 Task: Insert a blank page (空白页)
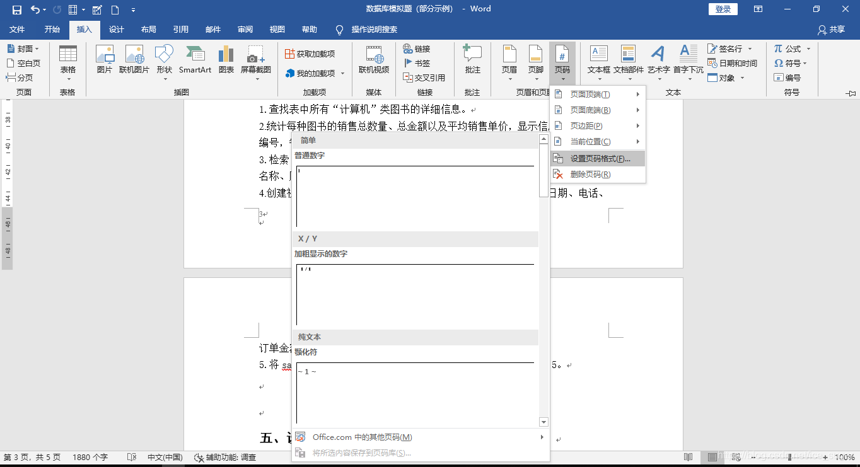23,63
